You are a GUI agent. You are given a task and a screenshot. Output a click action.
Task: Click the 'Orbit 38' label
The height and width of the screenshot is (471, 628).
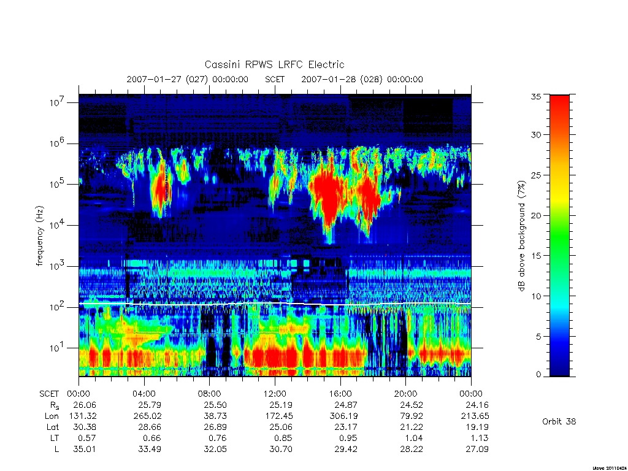point(559,421)
